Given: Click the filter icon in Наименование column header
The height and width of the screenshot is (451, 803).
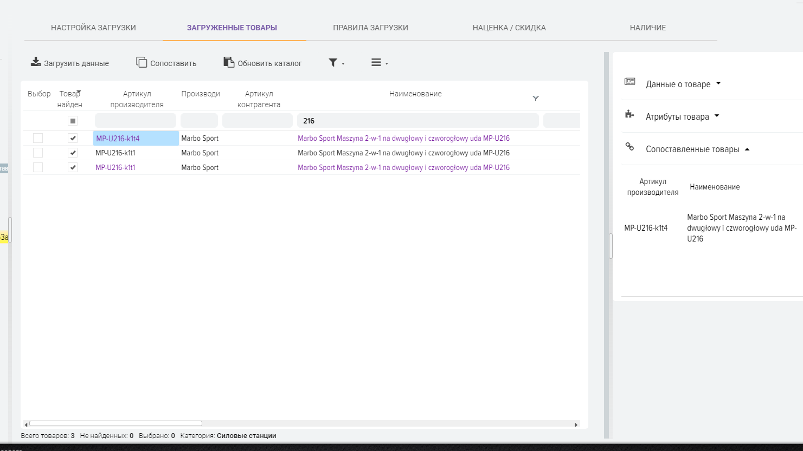Looking at the screenshot, I should tap(536, 99).
